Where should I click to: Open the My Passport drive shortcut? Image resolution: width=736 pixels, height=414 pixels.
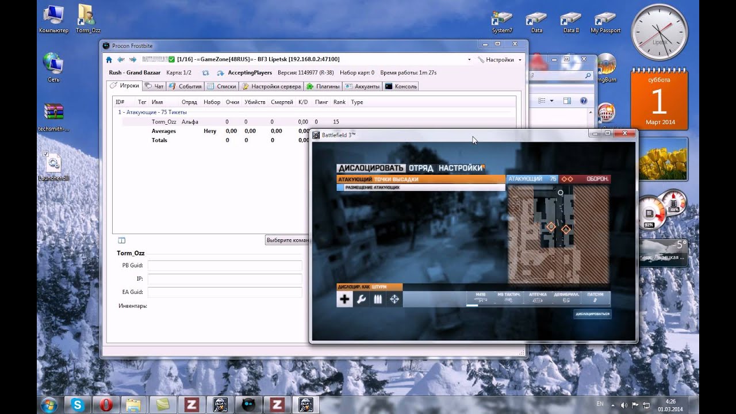pyautogui.click(x=605, y=23)
